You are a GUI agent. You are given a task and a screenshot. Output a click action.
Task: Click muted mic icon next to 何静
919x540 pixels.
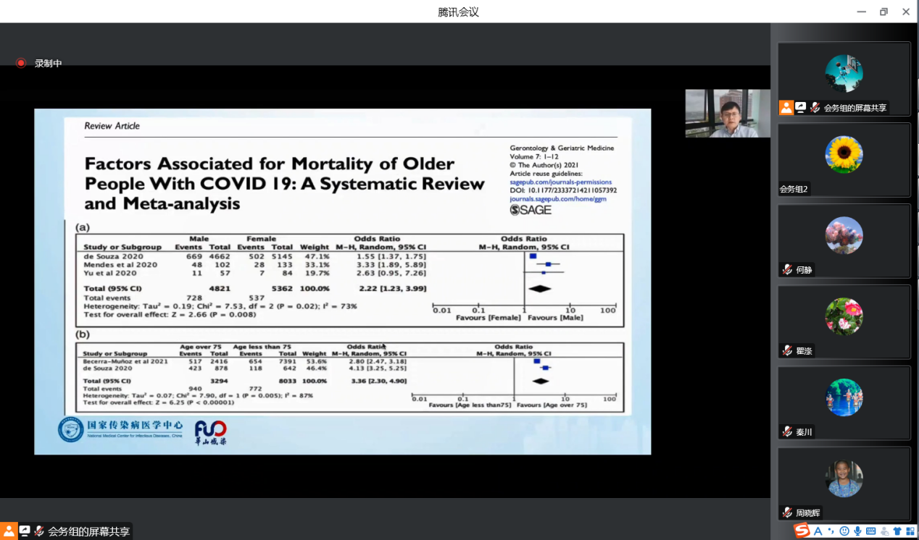(787, 270)
